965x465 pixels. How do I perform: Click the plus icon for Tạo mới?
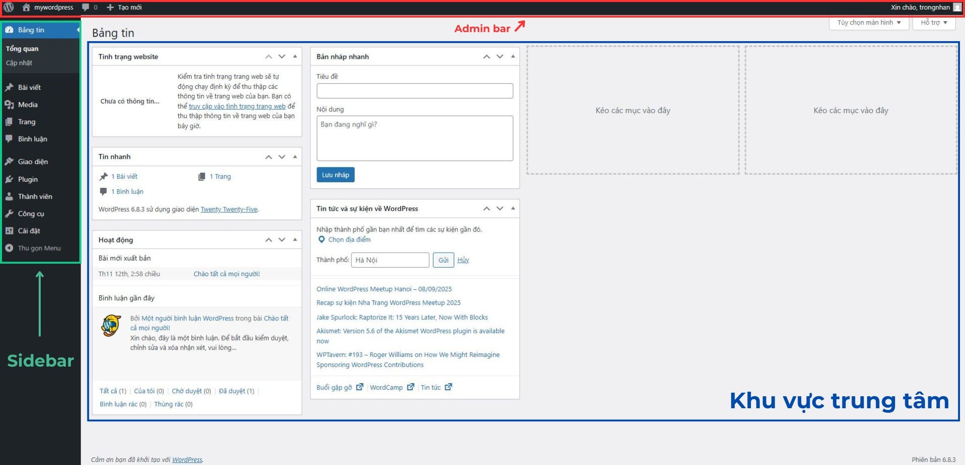tap(111, 8)
